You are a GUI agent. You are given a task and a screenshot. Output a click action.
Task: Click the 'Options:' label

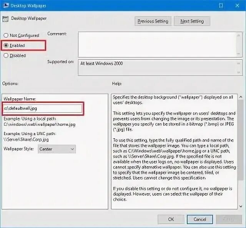[10, 84]
